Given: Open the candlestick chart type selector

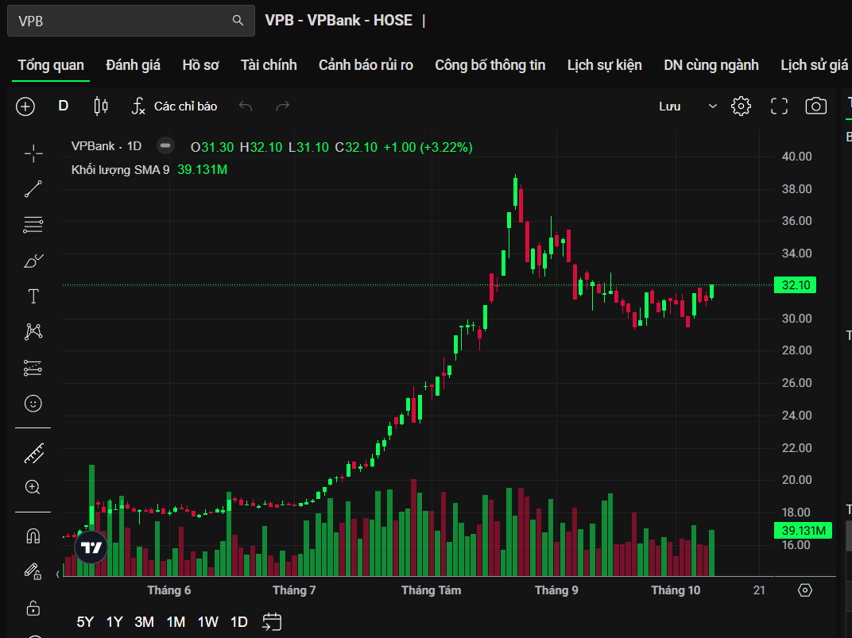Looking at the screenshot, I should tap(100, 106).
